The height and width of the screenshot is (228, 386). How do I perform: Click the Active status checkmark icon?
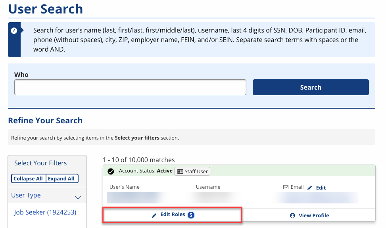(111, 171)
